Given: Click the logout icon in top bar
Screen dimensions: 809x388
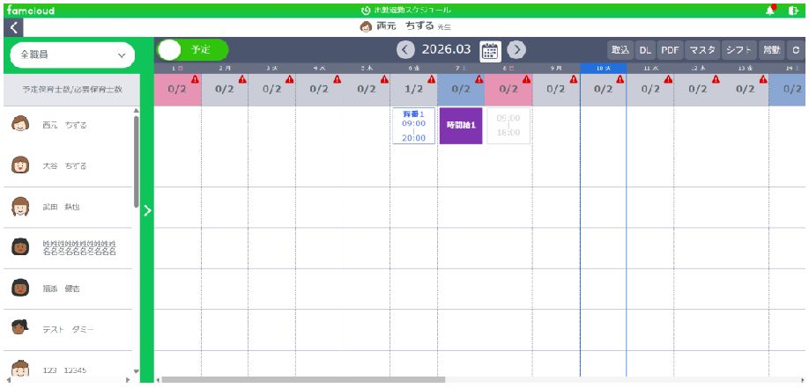Looking at the screenshot, I should click(x=795, y=10).
